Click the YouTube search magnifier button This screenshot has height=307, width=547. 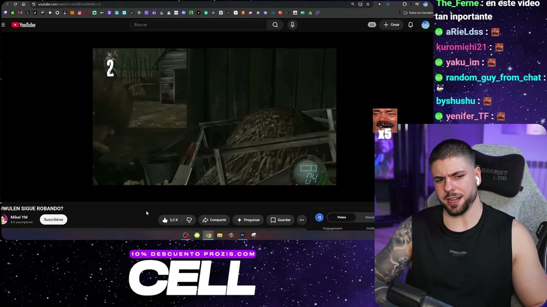[275, 25]
